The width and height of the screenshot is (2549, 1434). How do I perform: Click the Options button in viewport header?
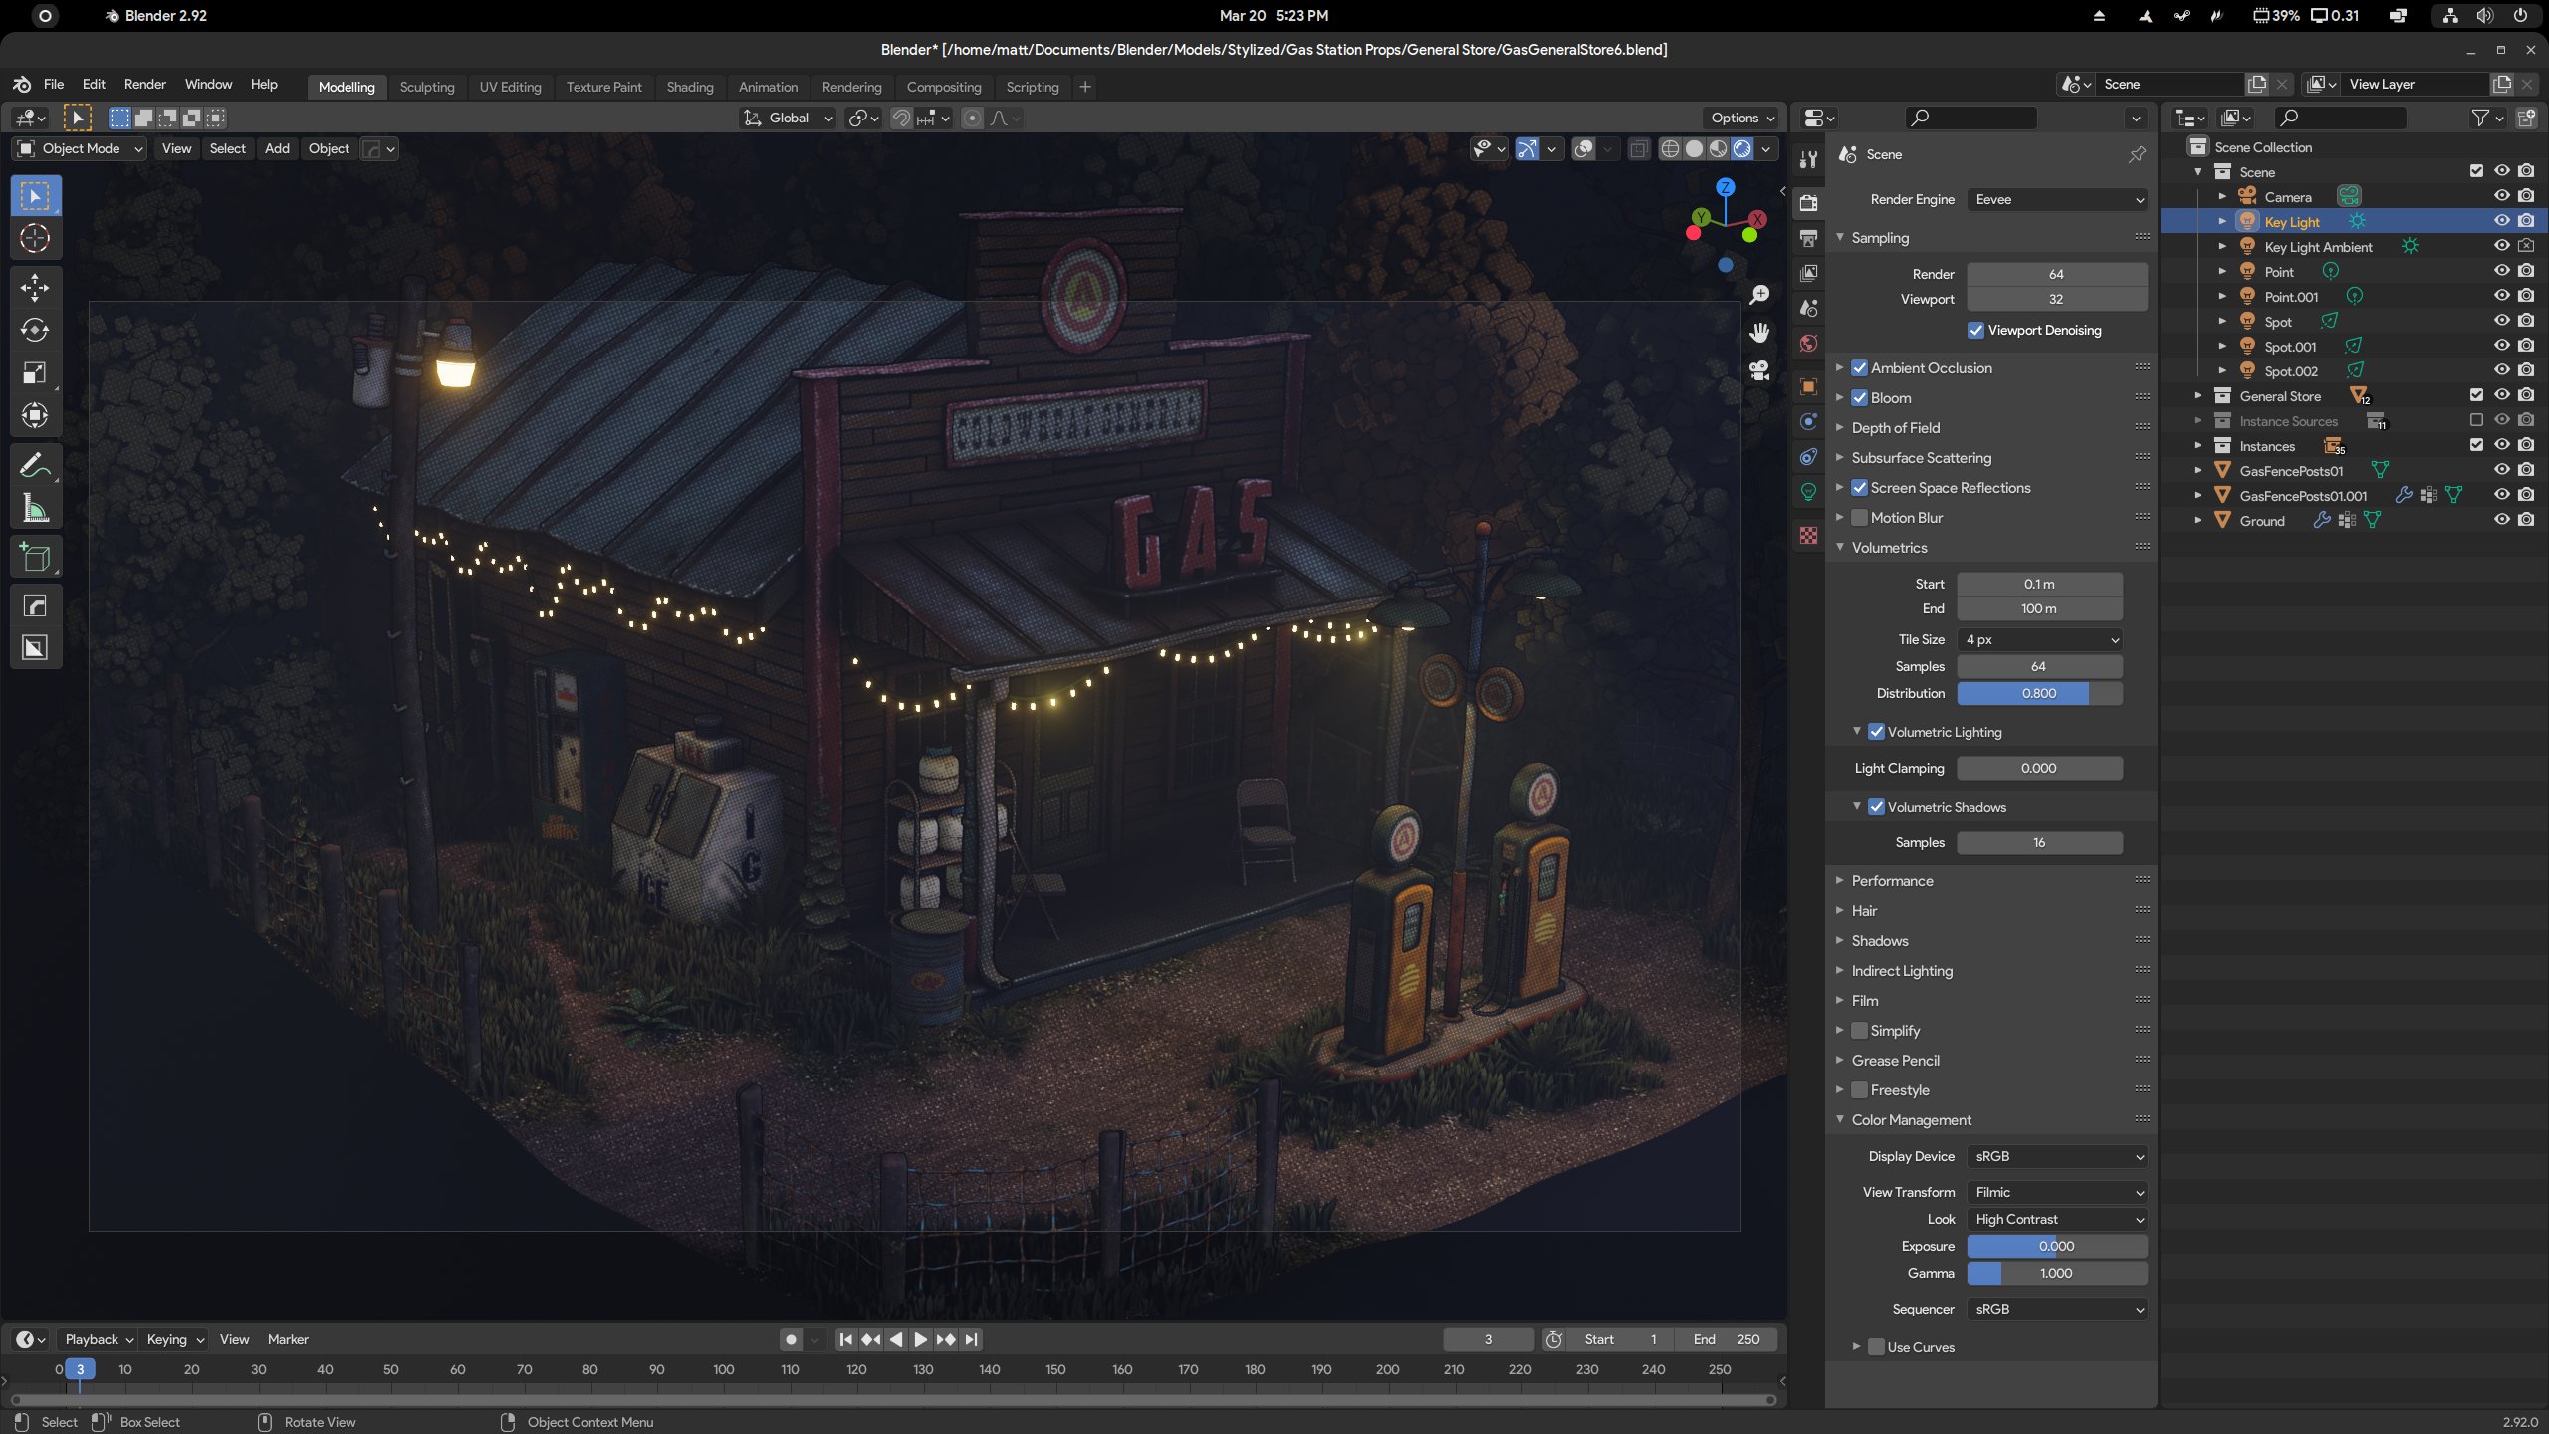tap(1740, 119)
